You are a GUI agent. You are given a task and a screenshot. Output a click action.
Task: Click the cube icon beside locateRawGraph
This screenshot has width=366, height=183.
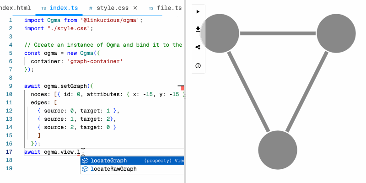pos(85,169)
